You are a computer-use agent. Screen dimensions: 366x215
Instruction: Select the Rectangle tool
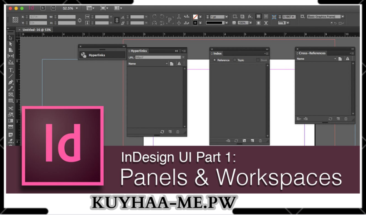(10, 101)
